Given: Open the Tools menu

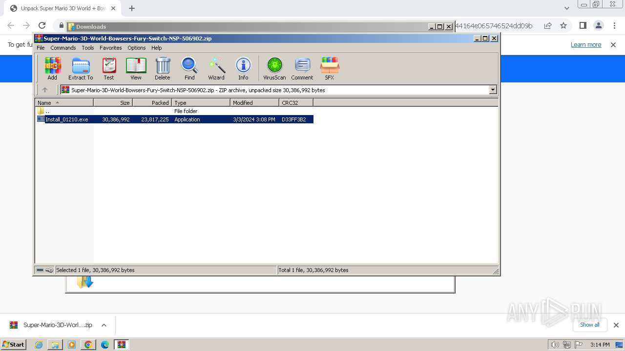Looking at the screenshot, I should click(88, 48).
